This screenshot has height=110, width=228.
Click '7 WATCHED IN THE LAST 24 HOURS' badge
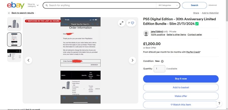pyautogui.click(x=43, y=21)
